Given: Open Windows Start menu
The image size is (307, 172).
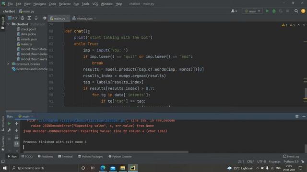Looking at the screenshot, I should click(x=4, y=168).
